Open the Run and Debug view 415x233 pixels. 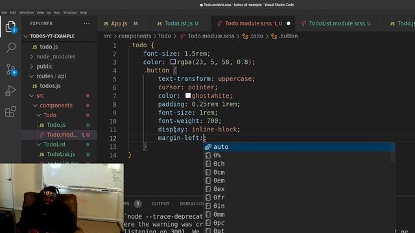tap(10, 91)
